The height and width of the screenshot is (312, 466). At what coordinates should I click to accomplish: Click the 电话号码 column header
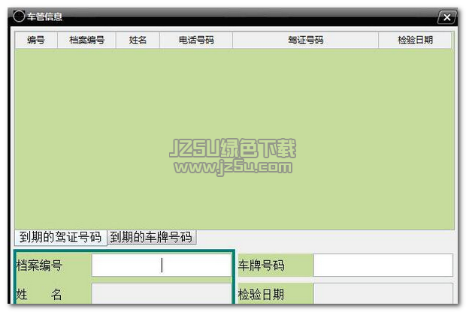(196, 40)
